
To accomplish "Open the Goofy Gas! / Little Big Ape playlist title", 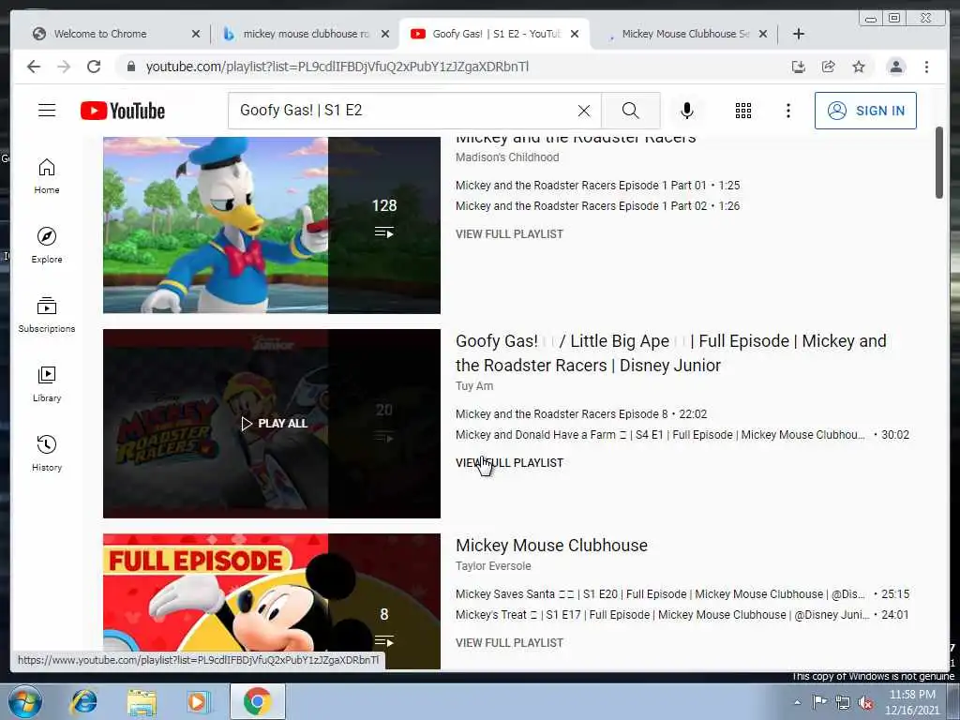I will tap(671, 353).
